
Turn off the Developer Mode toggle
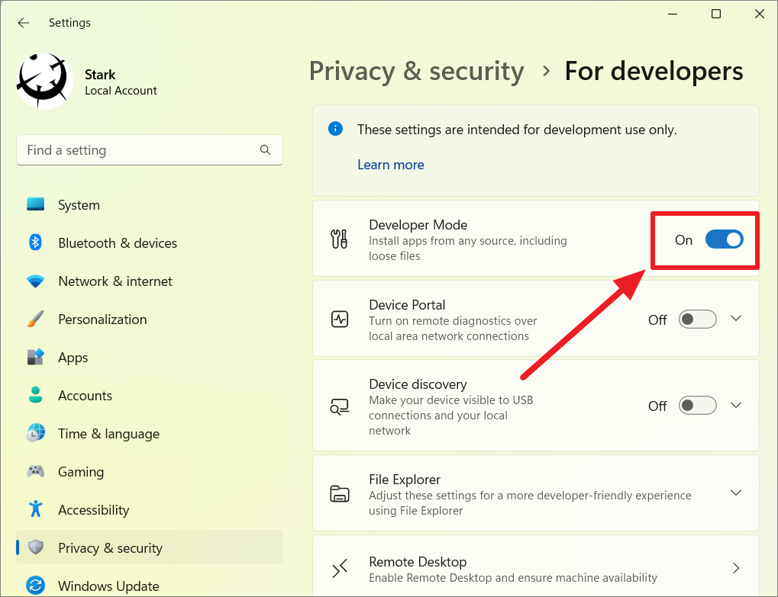click(x=724, y=239)
